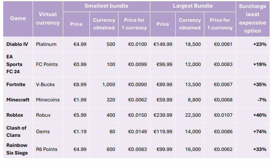Click the Smallest bundle header cell

coord(106,6)
